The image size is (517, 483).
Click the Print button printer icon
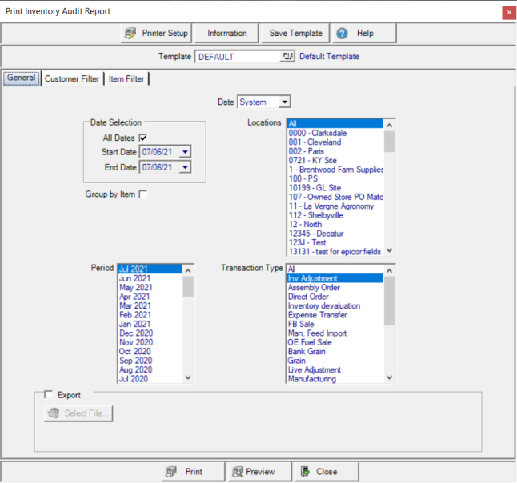[170, 472]
